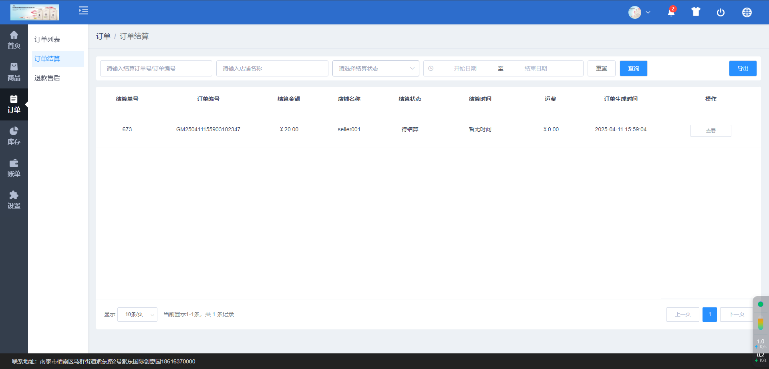
Task: Focus the 请输入店铺名称 input field
Action: click(272, 68)
